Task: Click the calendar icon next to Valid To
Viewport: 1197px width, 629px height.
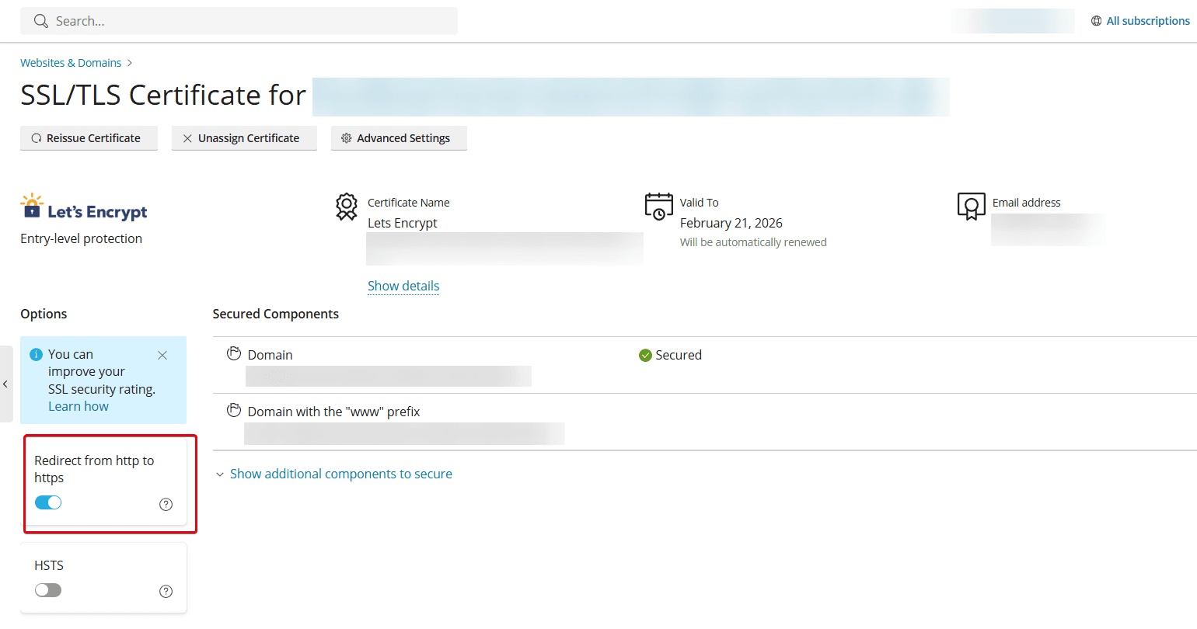Action: pyautogui.click(x=658, y=206)
